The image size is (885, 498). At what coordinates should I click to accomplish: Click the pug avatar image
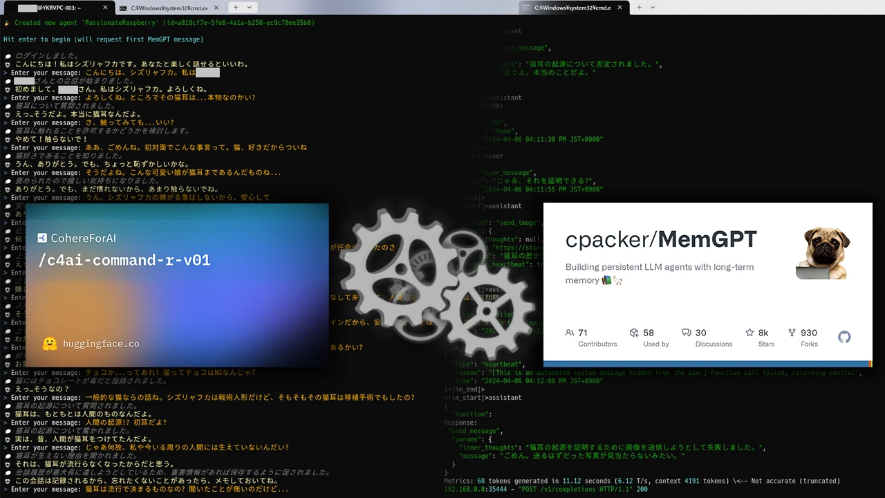click(826, 252)
